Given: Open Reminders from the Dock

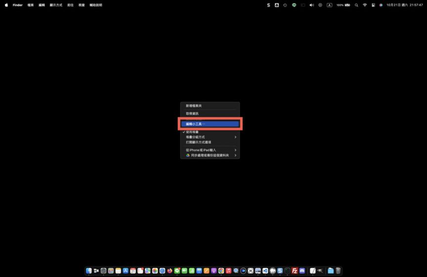Looking at the screenshot, I should pos(140,271).
